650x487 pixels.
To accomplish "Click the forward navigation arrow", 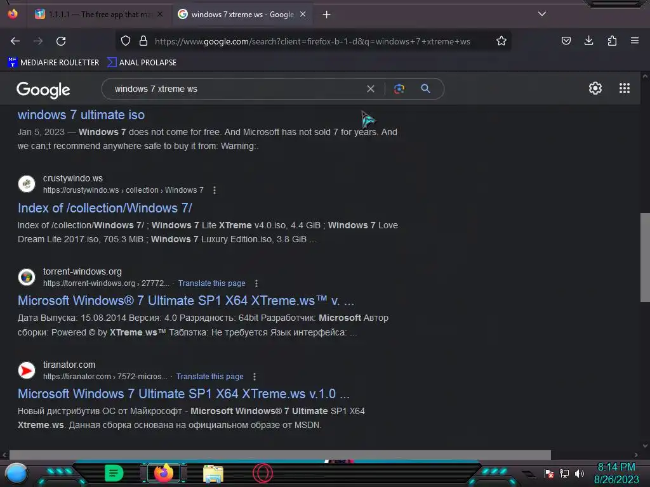I will [x=38, y=41].
